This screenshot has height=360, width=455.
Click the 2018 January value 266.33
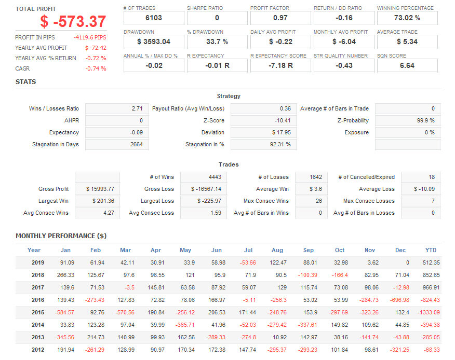point(65,275)
